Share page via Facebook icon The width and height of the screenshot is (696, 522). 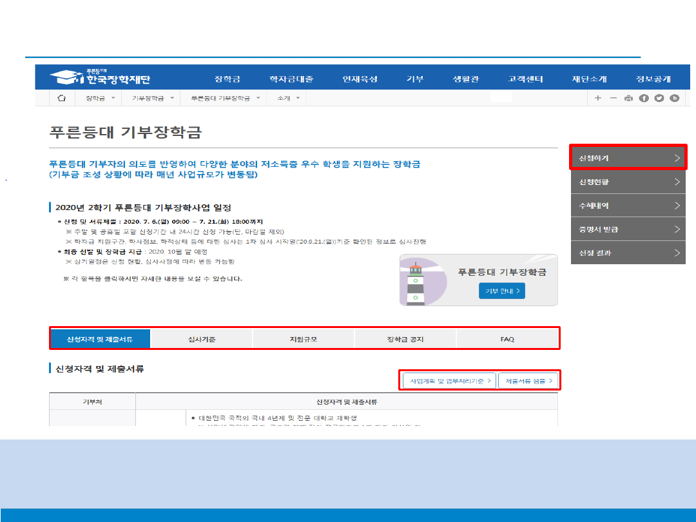tap(644, 98)
